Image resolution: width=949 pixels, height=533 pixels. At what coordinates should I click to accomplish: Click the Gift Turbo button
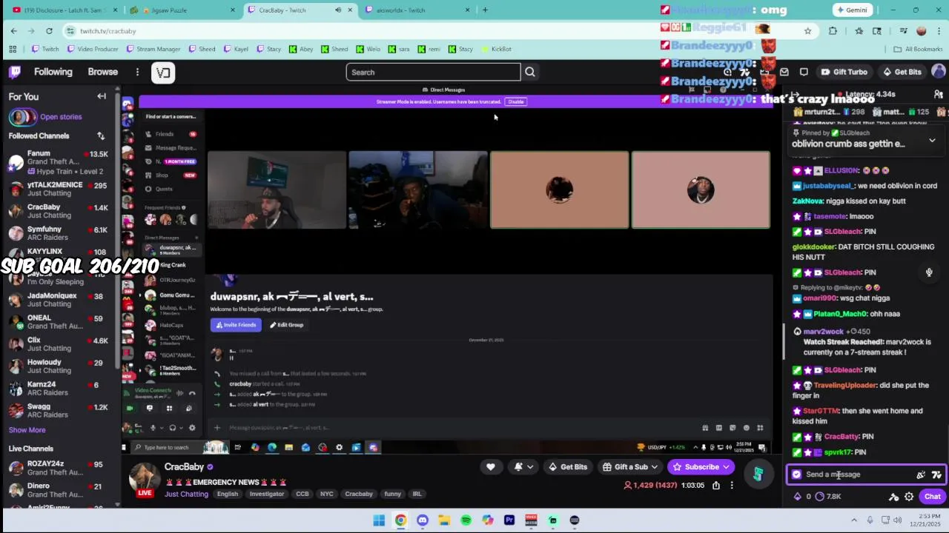[844, 72]
